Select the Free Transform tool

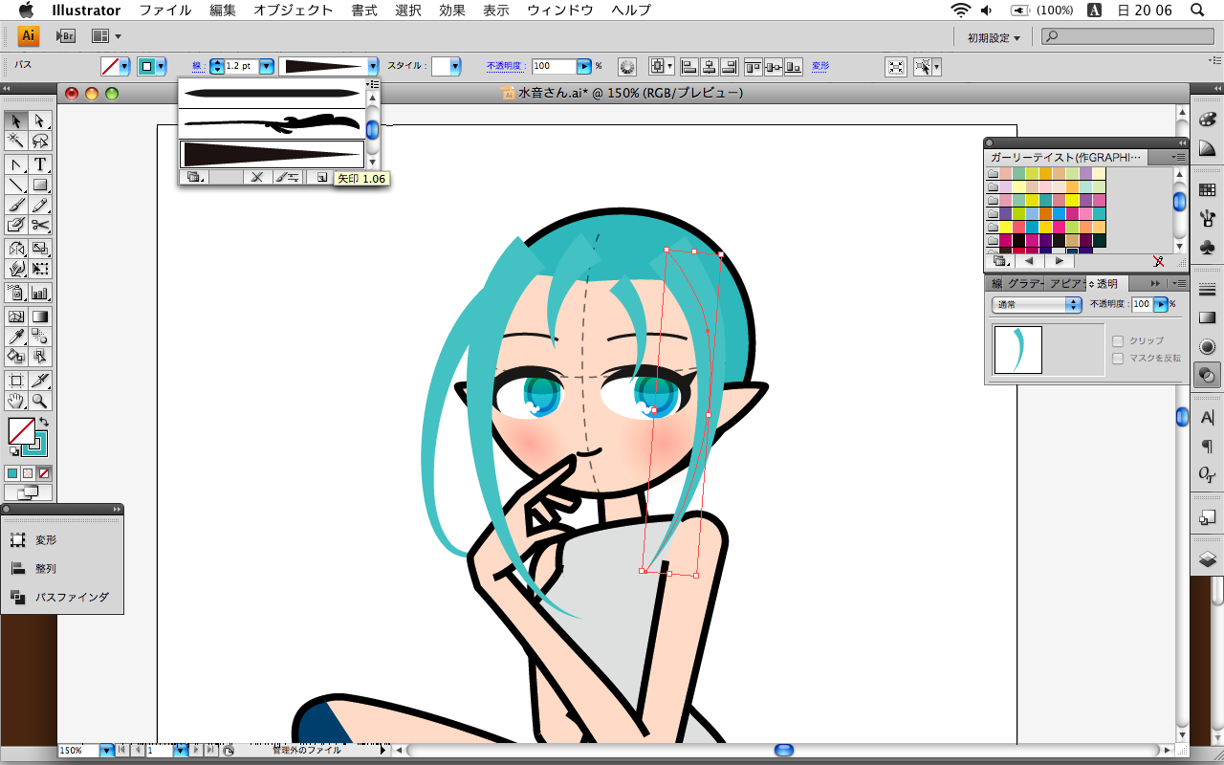[x=40, y=269]
